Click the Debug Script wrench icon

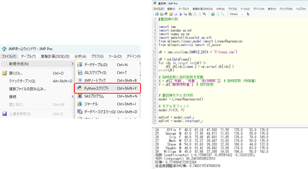pos(223,14)
